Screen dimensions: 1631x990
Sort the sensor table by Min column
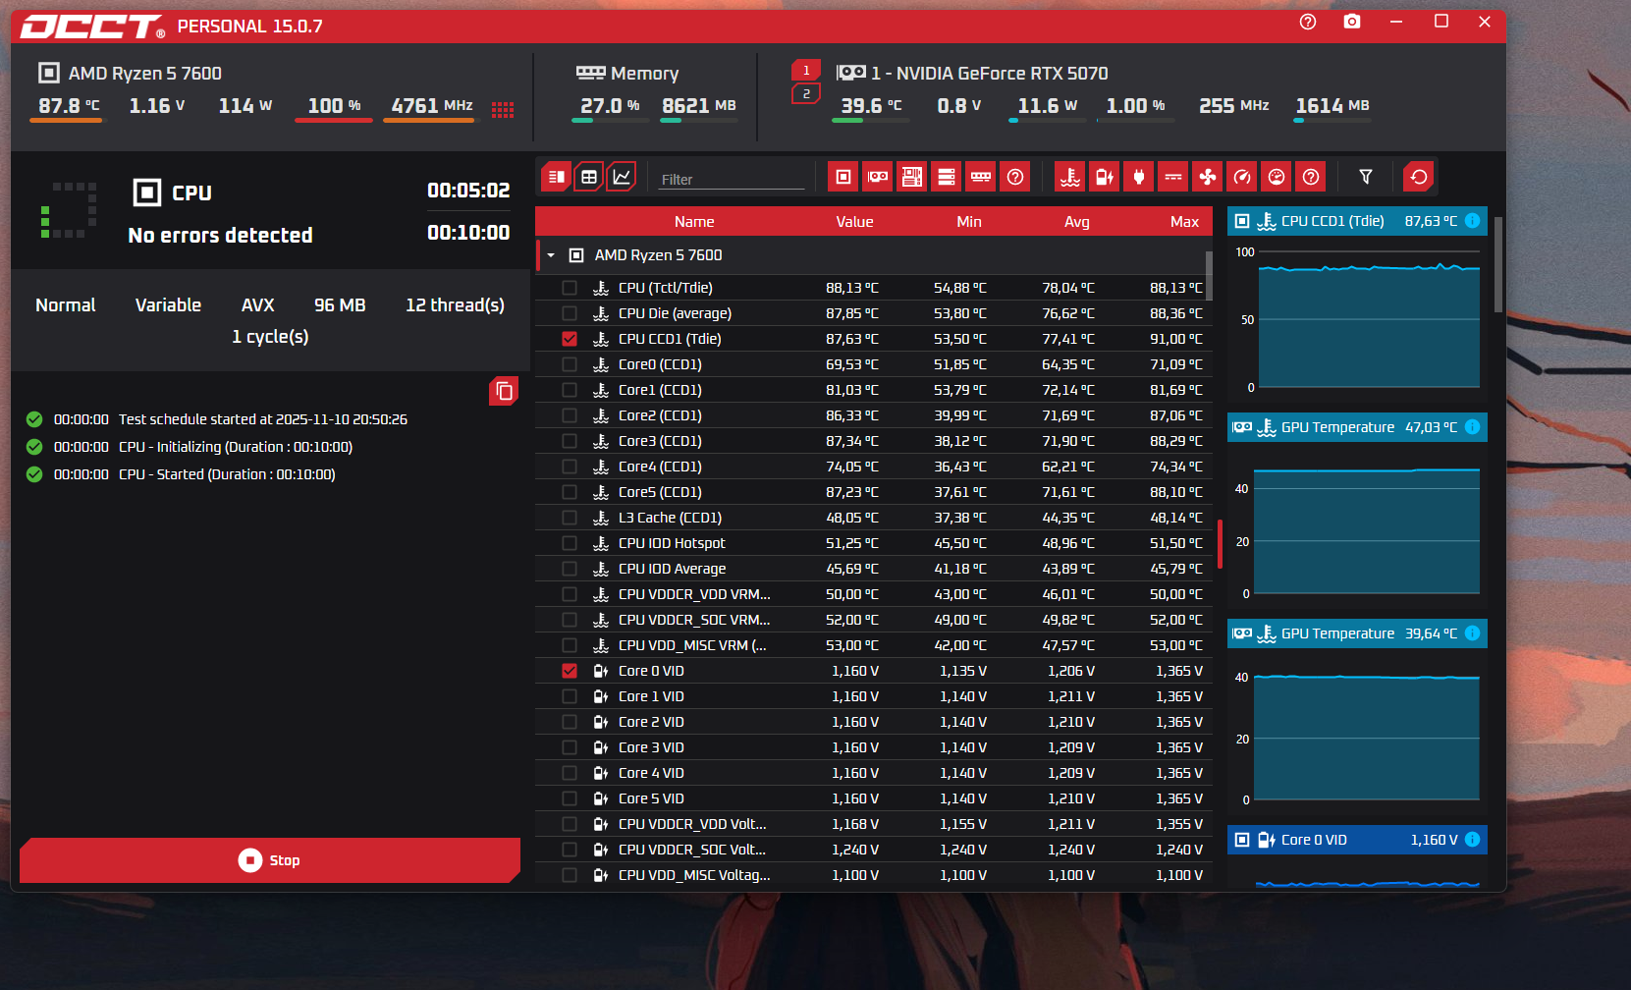tap(969, 222)
